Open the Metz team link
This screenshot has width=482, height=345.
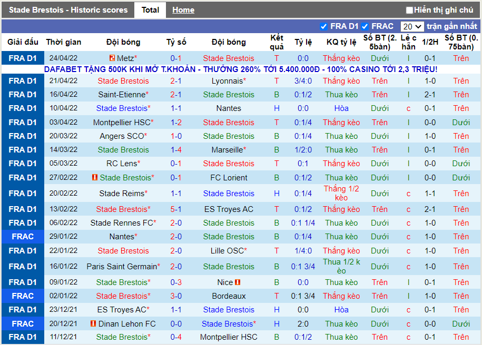pyautogui.click(x=125, y=58)
